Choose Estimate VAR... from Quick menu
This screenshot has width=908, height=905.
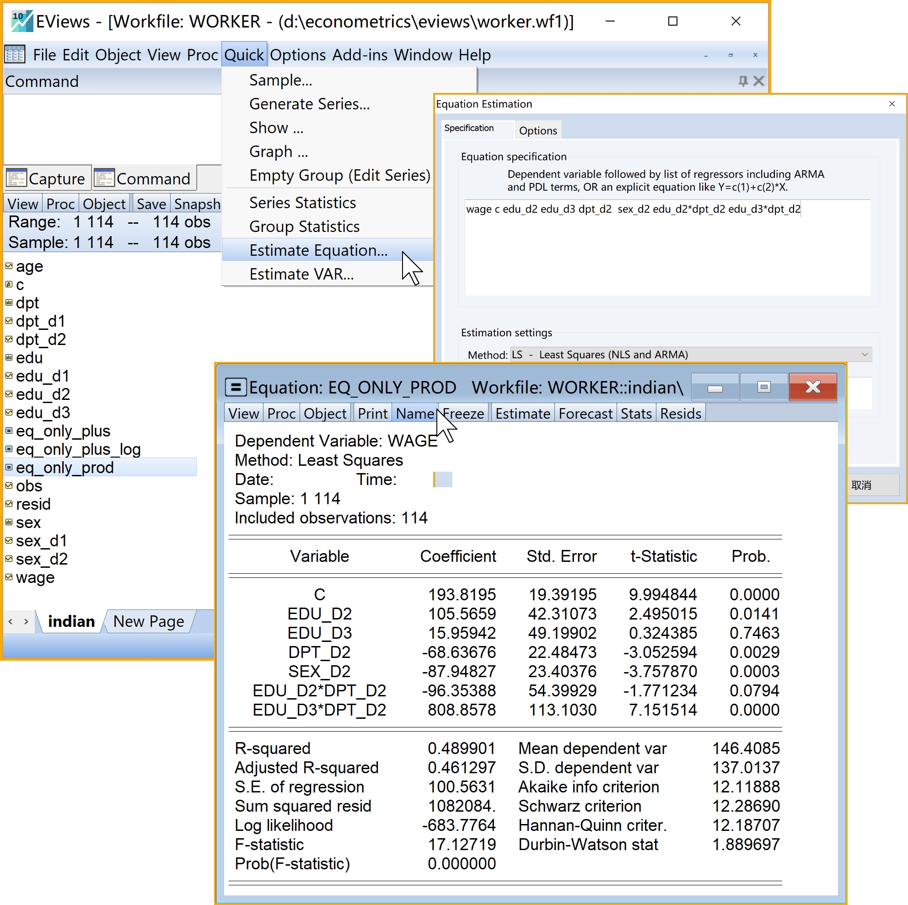(x=301, y=274)
